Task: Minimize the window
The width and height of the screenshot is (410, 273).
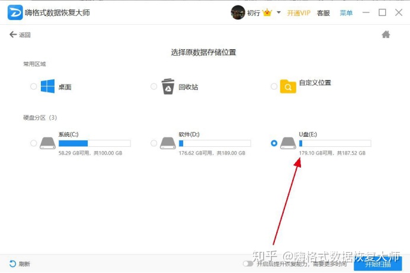Action: pyautogui.click(x=366, y=12)
